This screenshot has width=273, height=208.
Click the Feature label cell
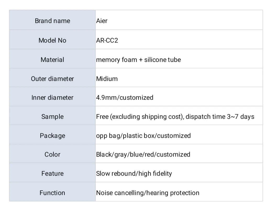click(52, 173)
